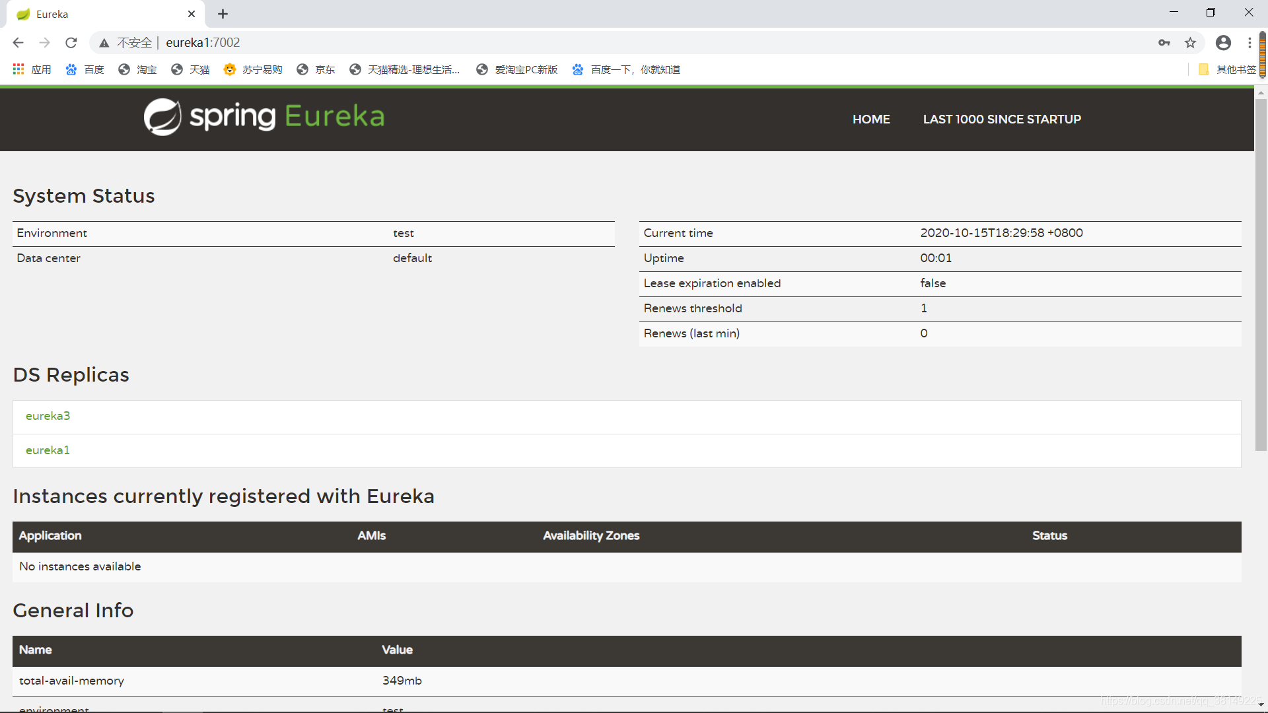
Task: Open a new browser tab
Action: (223, 14)
